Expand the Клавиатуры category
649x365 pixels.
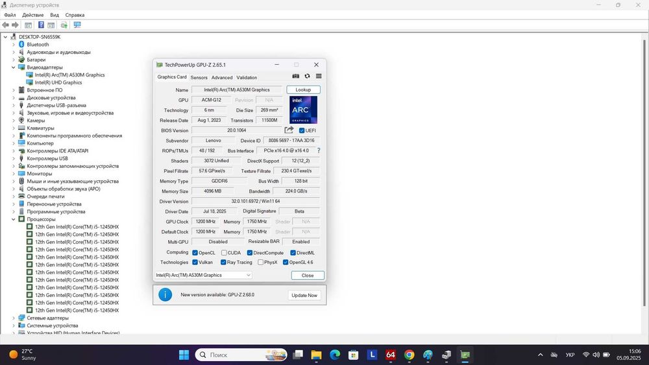13,128
